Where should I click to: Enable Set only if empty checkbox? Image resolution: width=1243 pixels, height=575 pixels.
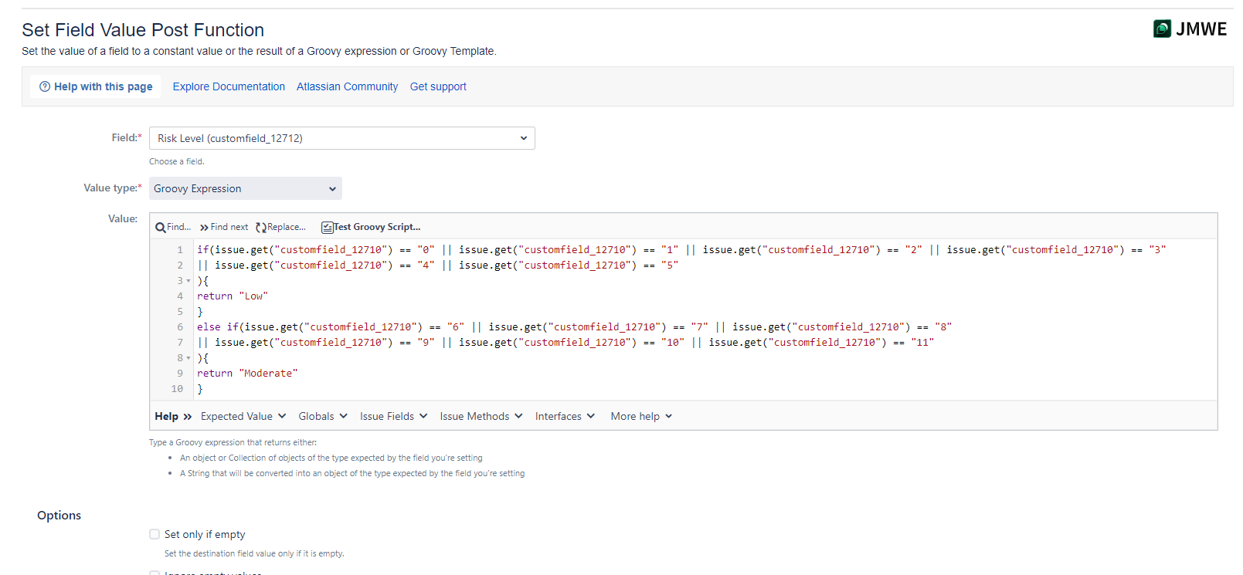(155, 534)
